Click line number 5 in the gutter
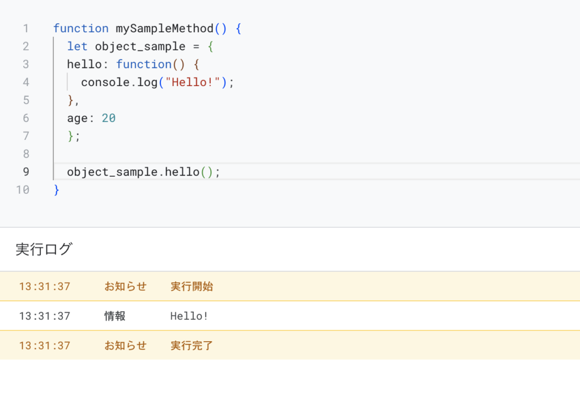 [x=25, y=100]
